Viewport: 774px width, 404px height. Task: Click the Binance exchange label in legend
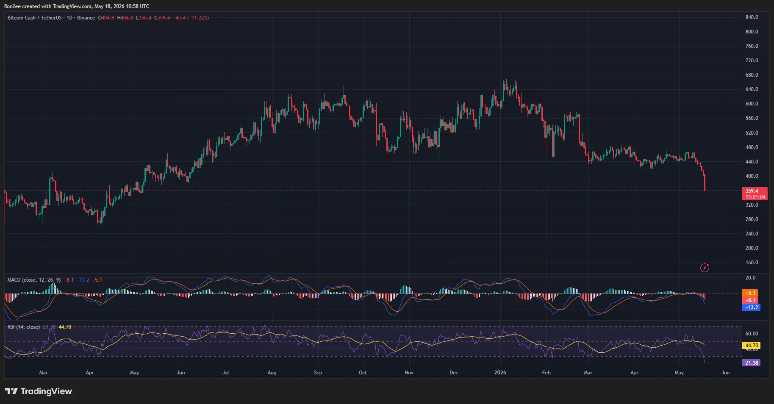[86, 18]
